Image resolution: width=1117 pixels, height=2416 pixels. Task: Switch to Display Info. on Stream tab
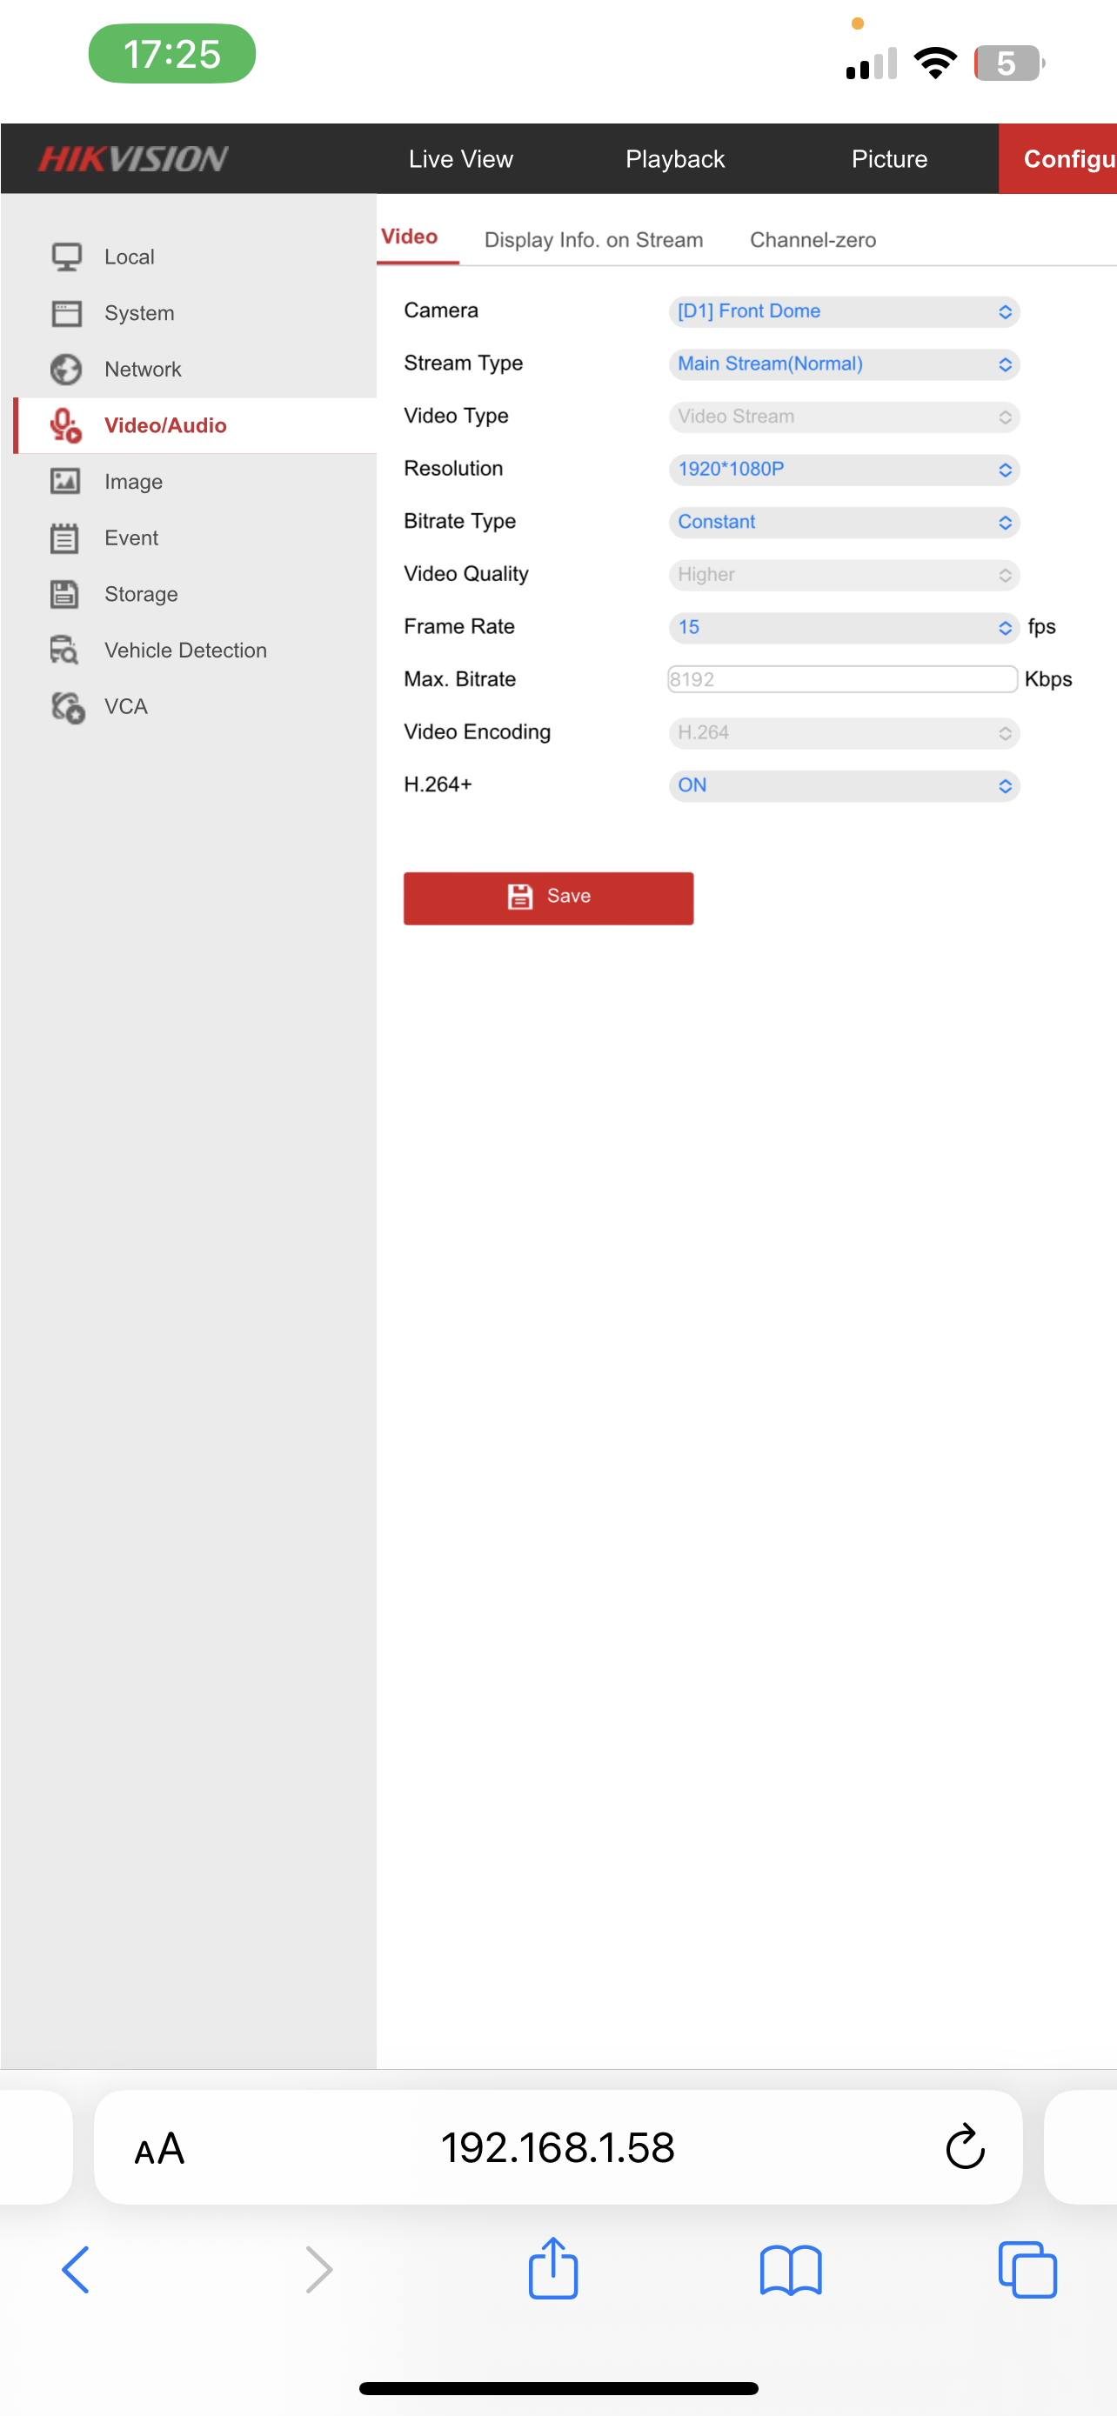coord(592,240)
